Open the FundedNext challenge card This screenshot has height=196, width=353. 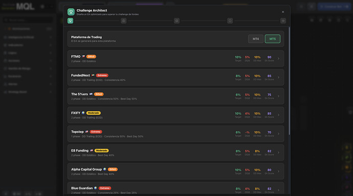(175, 78)
